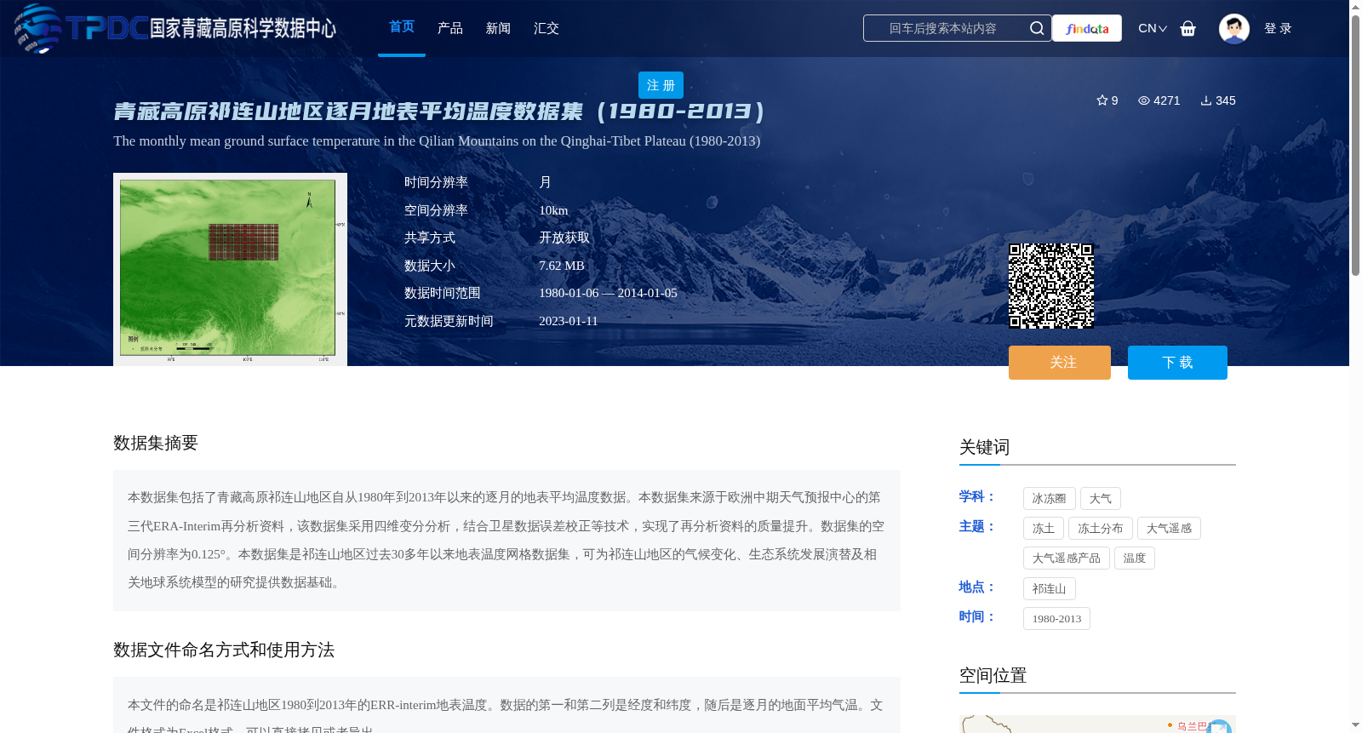Select the 大气遥感产品 keyword tag
The image size is (1362, 733).
point(1067,558)
